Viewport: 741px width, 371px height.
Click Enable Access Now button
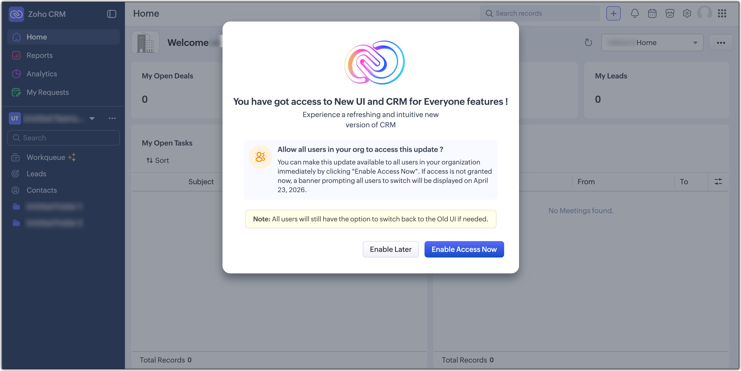coord(464,249)
